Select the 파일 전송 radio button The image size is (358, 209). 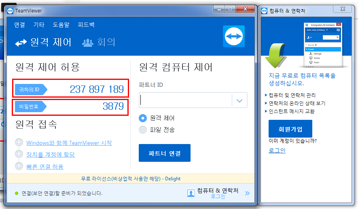point(142,130)
